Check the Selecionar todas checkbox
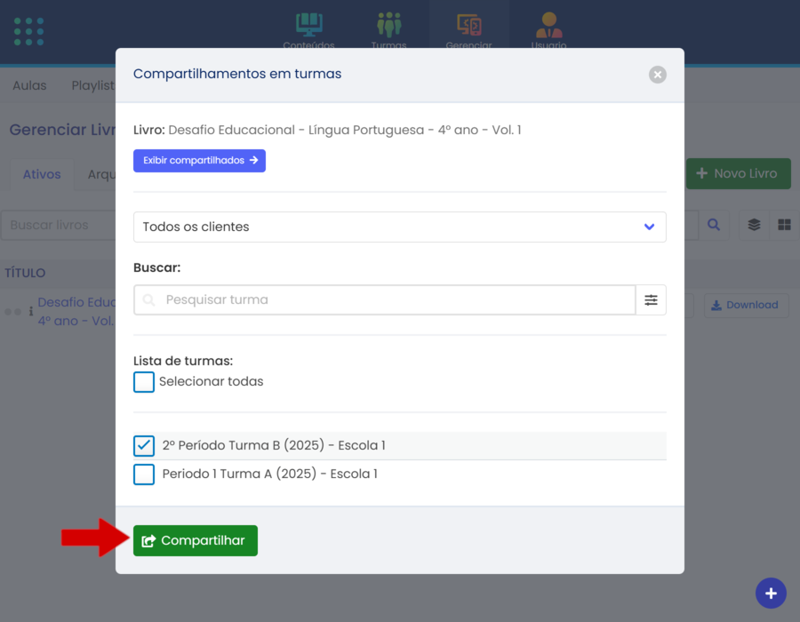The image size is (800, 622). pos(144,382)
